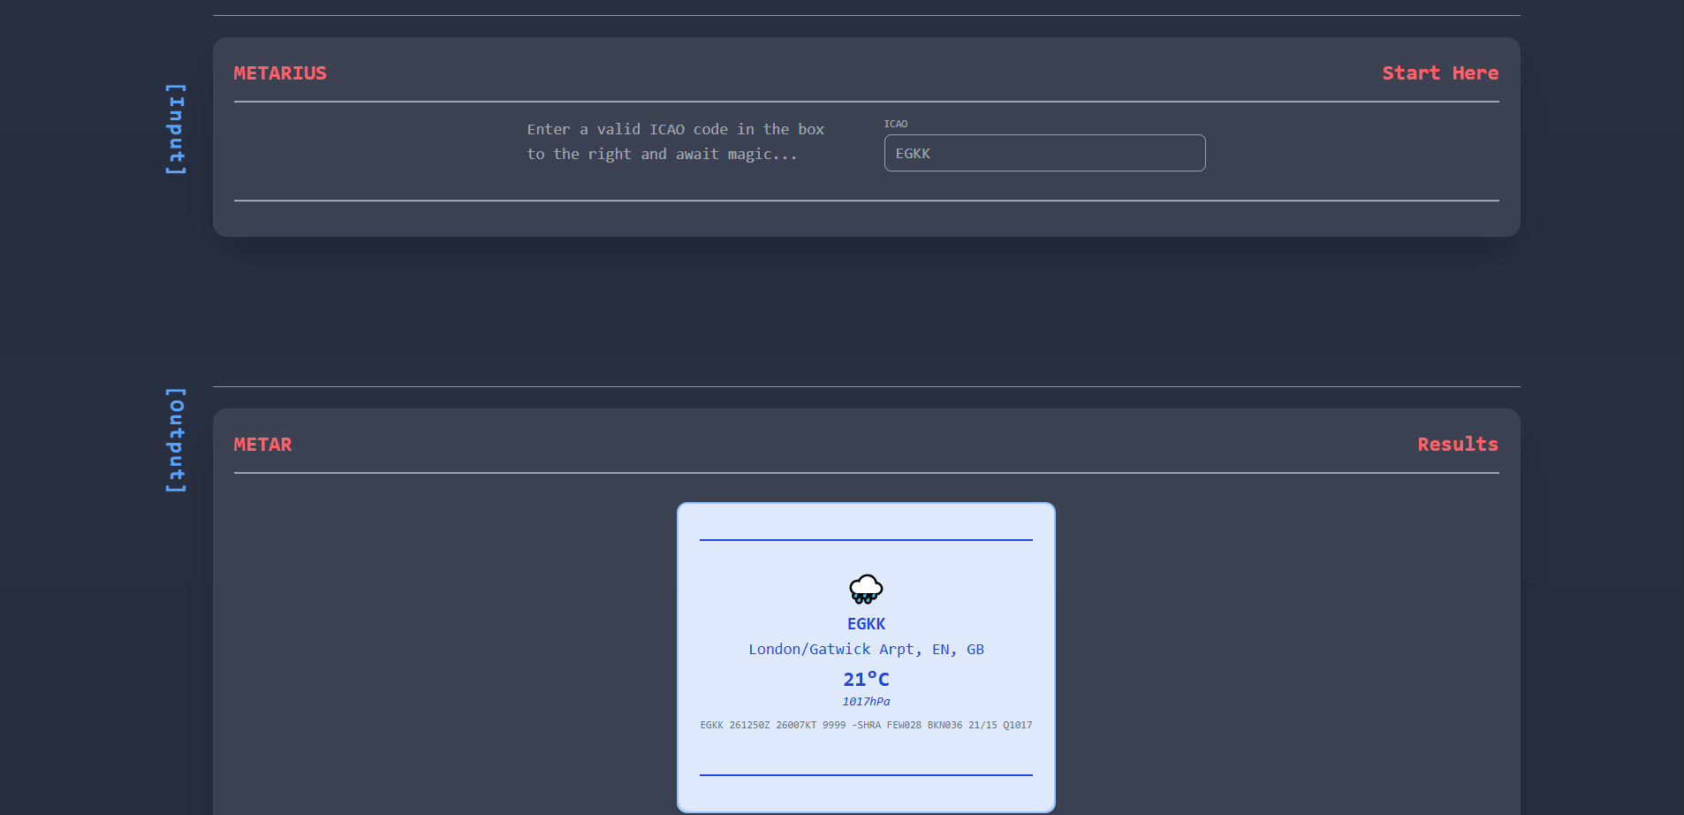The height and width of the screenshot is (815, 1684).
Task: Click the blue top divider in result card
Action: click(x=866, y=539)
